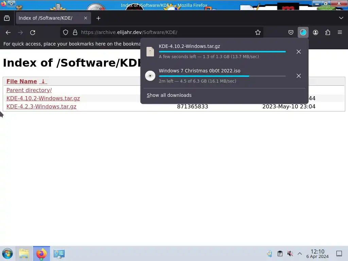This screenshot has height=261, width=348.
Task: Open the Parent directory/ link
Action: click(29, 90)
